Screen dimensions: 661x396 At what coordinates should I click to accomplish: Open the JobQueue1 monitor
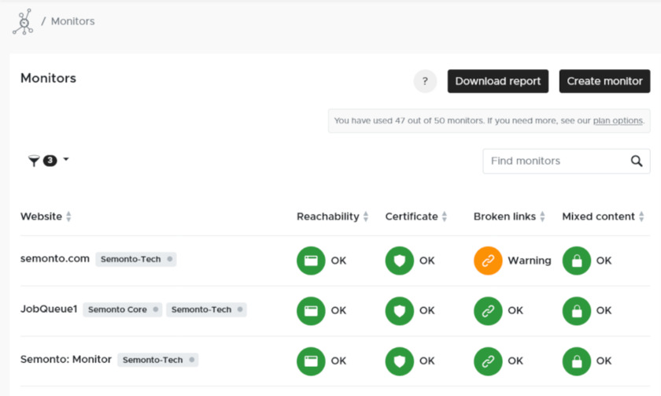(x=49, y=309)
